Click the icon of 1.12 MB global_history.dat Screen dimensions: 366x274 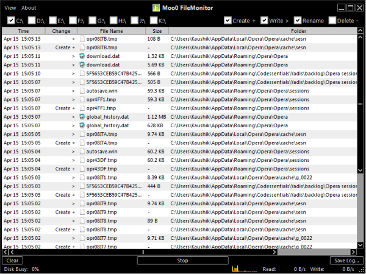pyautogui.click(x=82, y=117)
